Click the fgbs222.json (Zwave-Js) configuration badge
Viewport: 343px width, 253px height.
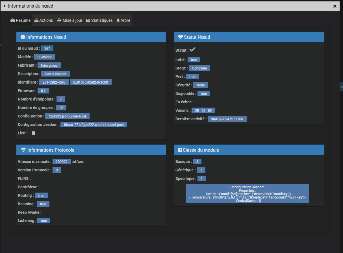coord(67,116)
